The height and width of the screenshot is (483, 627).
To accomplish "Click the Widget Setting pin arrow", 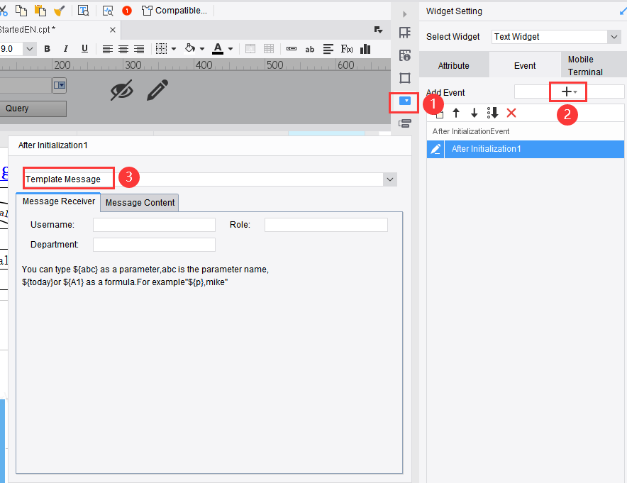I will point(623,11).
